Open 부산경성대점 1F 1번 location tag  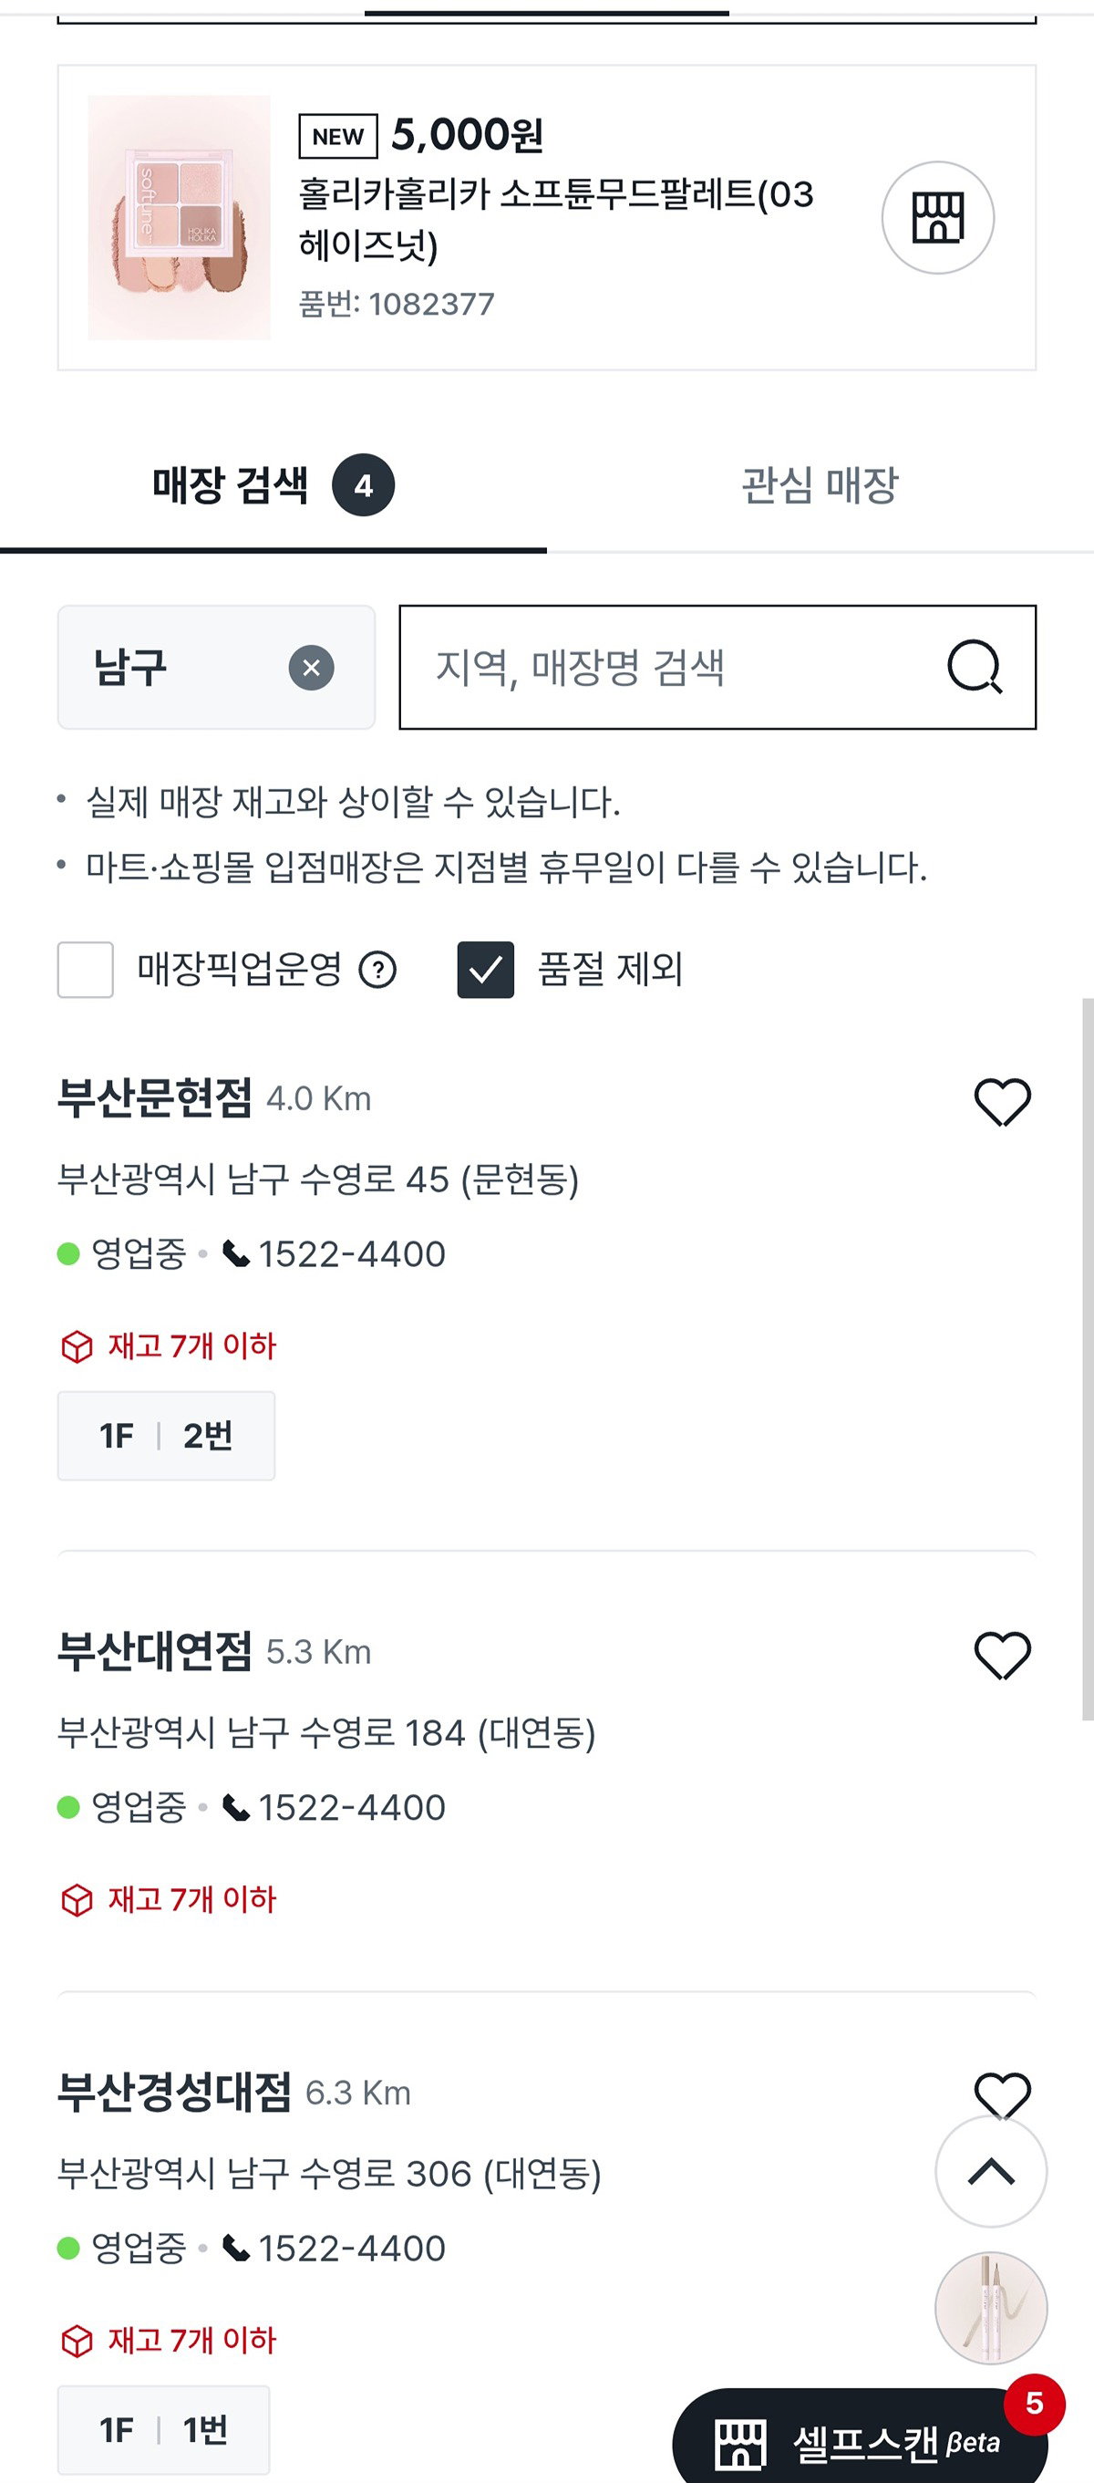[164, 2430]
